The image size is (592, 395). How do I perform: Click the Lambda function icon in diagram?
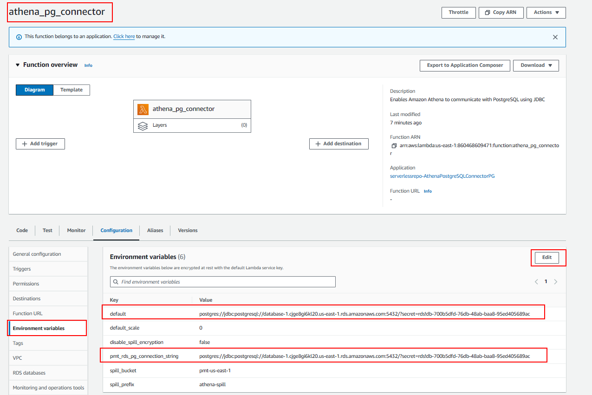[x=143, y=110]
